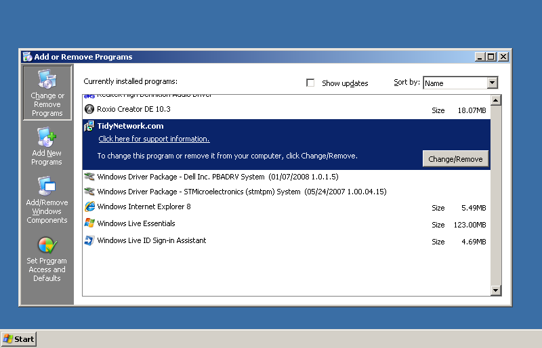Click the STMicroelectronics driver package icon
This screenshot has width=542, height=348.
tap(89, 192)
